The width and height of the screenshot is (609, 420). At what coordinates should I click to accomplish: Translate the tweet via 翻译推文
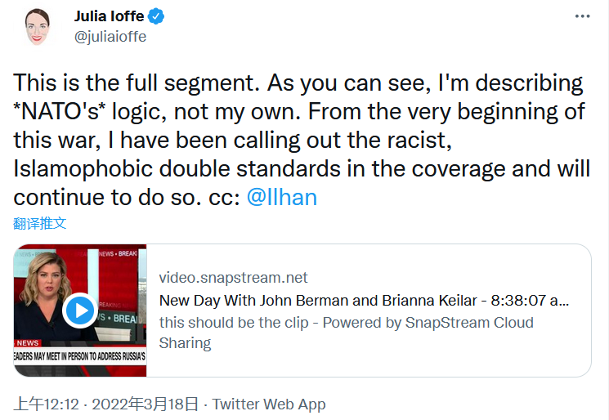(x=40, y=222)
